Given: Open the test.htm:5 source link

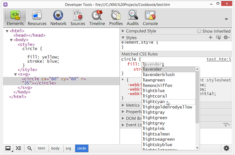Looking at the screenshot, I should (x=219, y=59).
